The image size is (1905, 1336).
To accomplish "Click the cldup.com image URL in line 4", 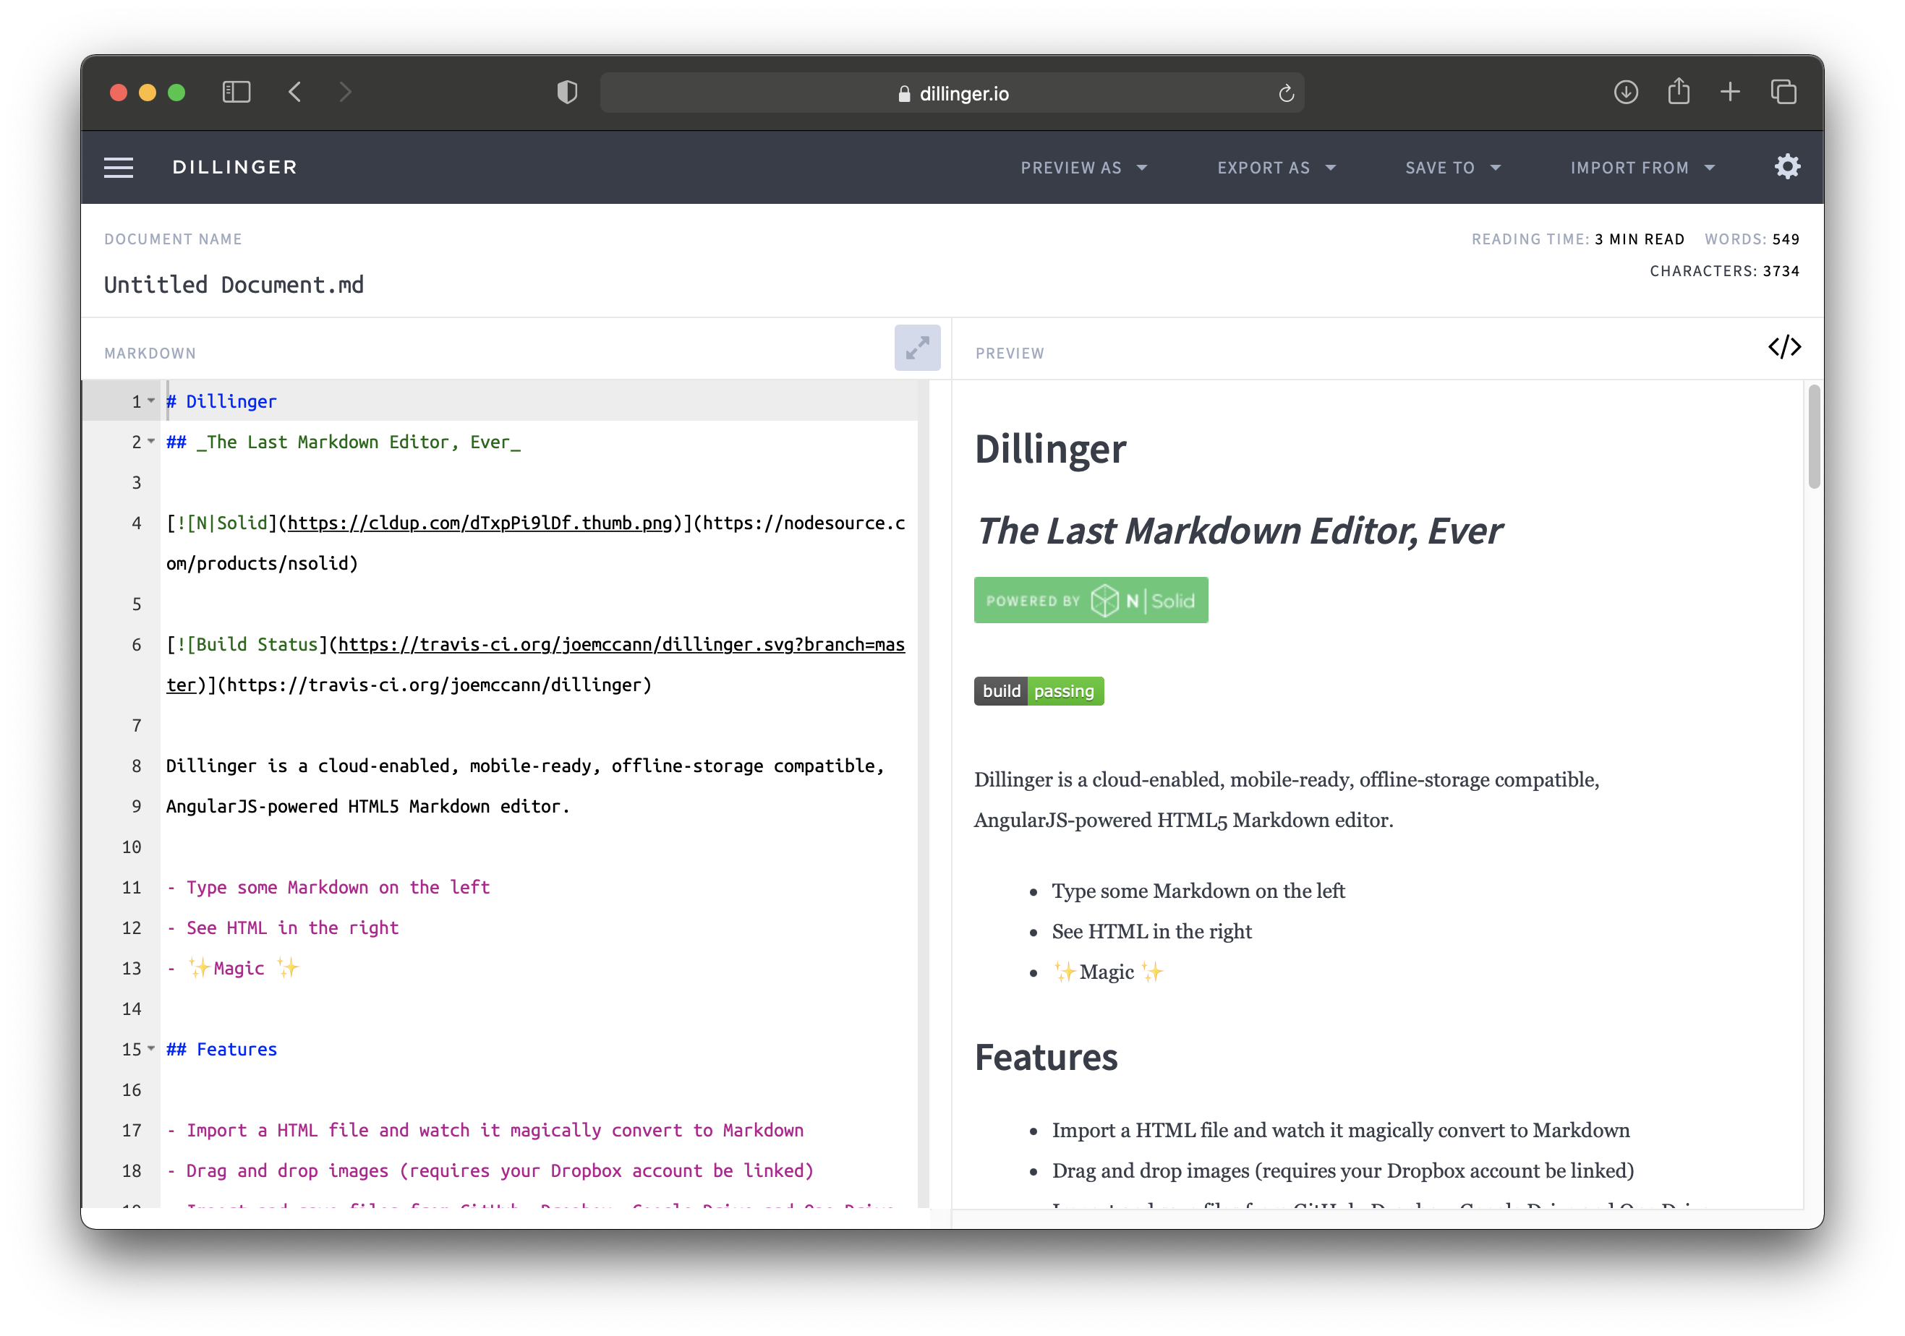I will point(480,523).
